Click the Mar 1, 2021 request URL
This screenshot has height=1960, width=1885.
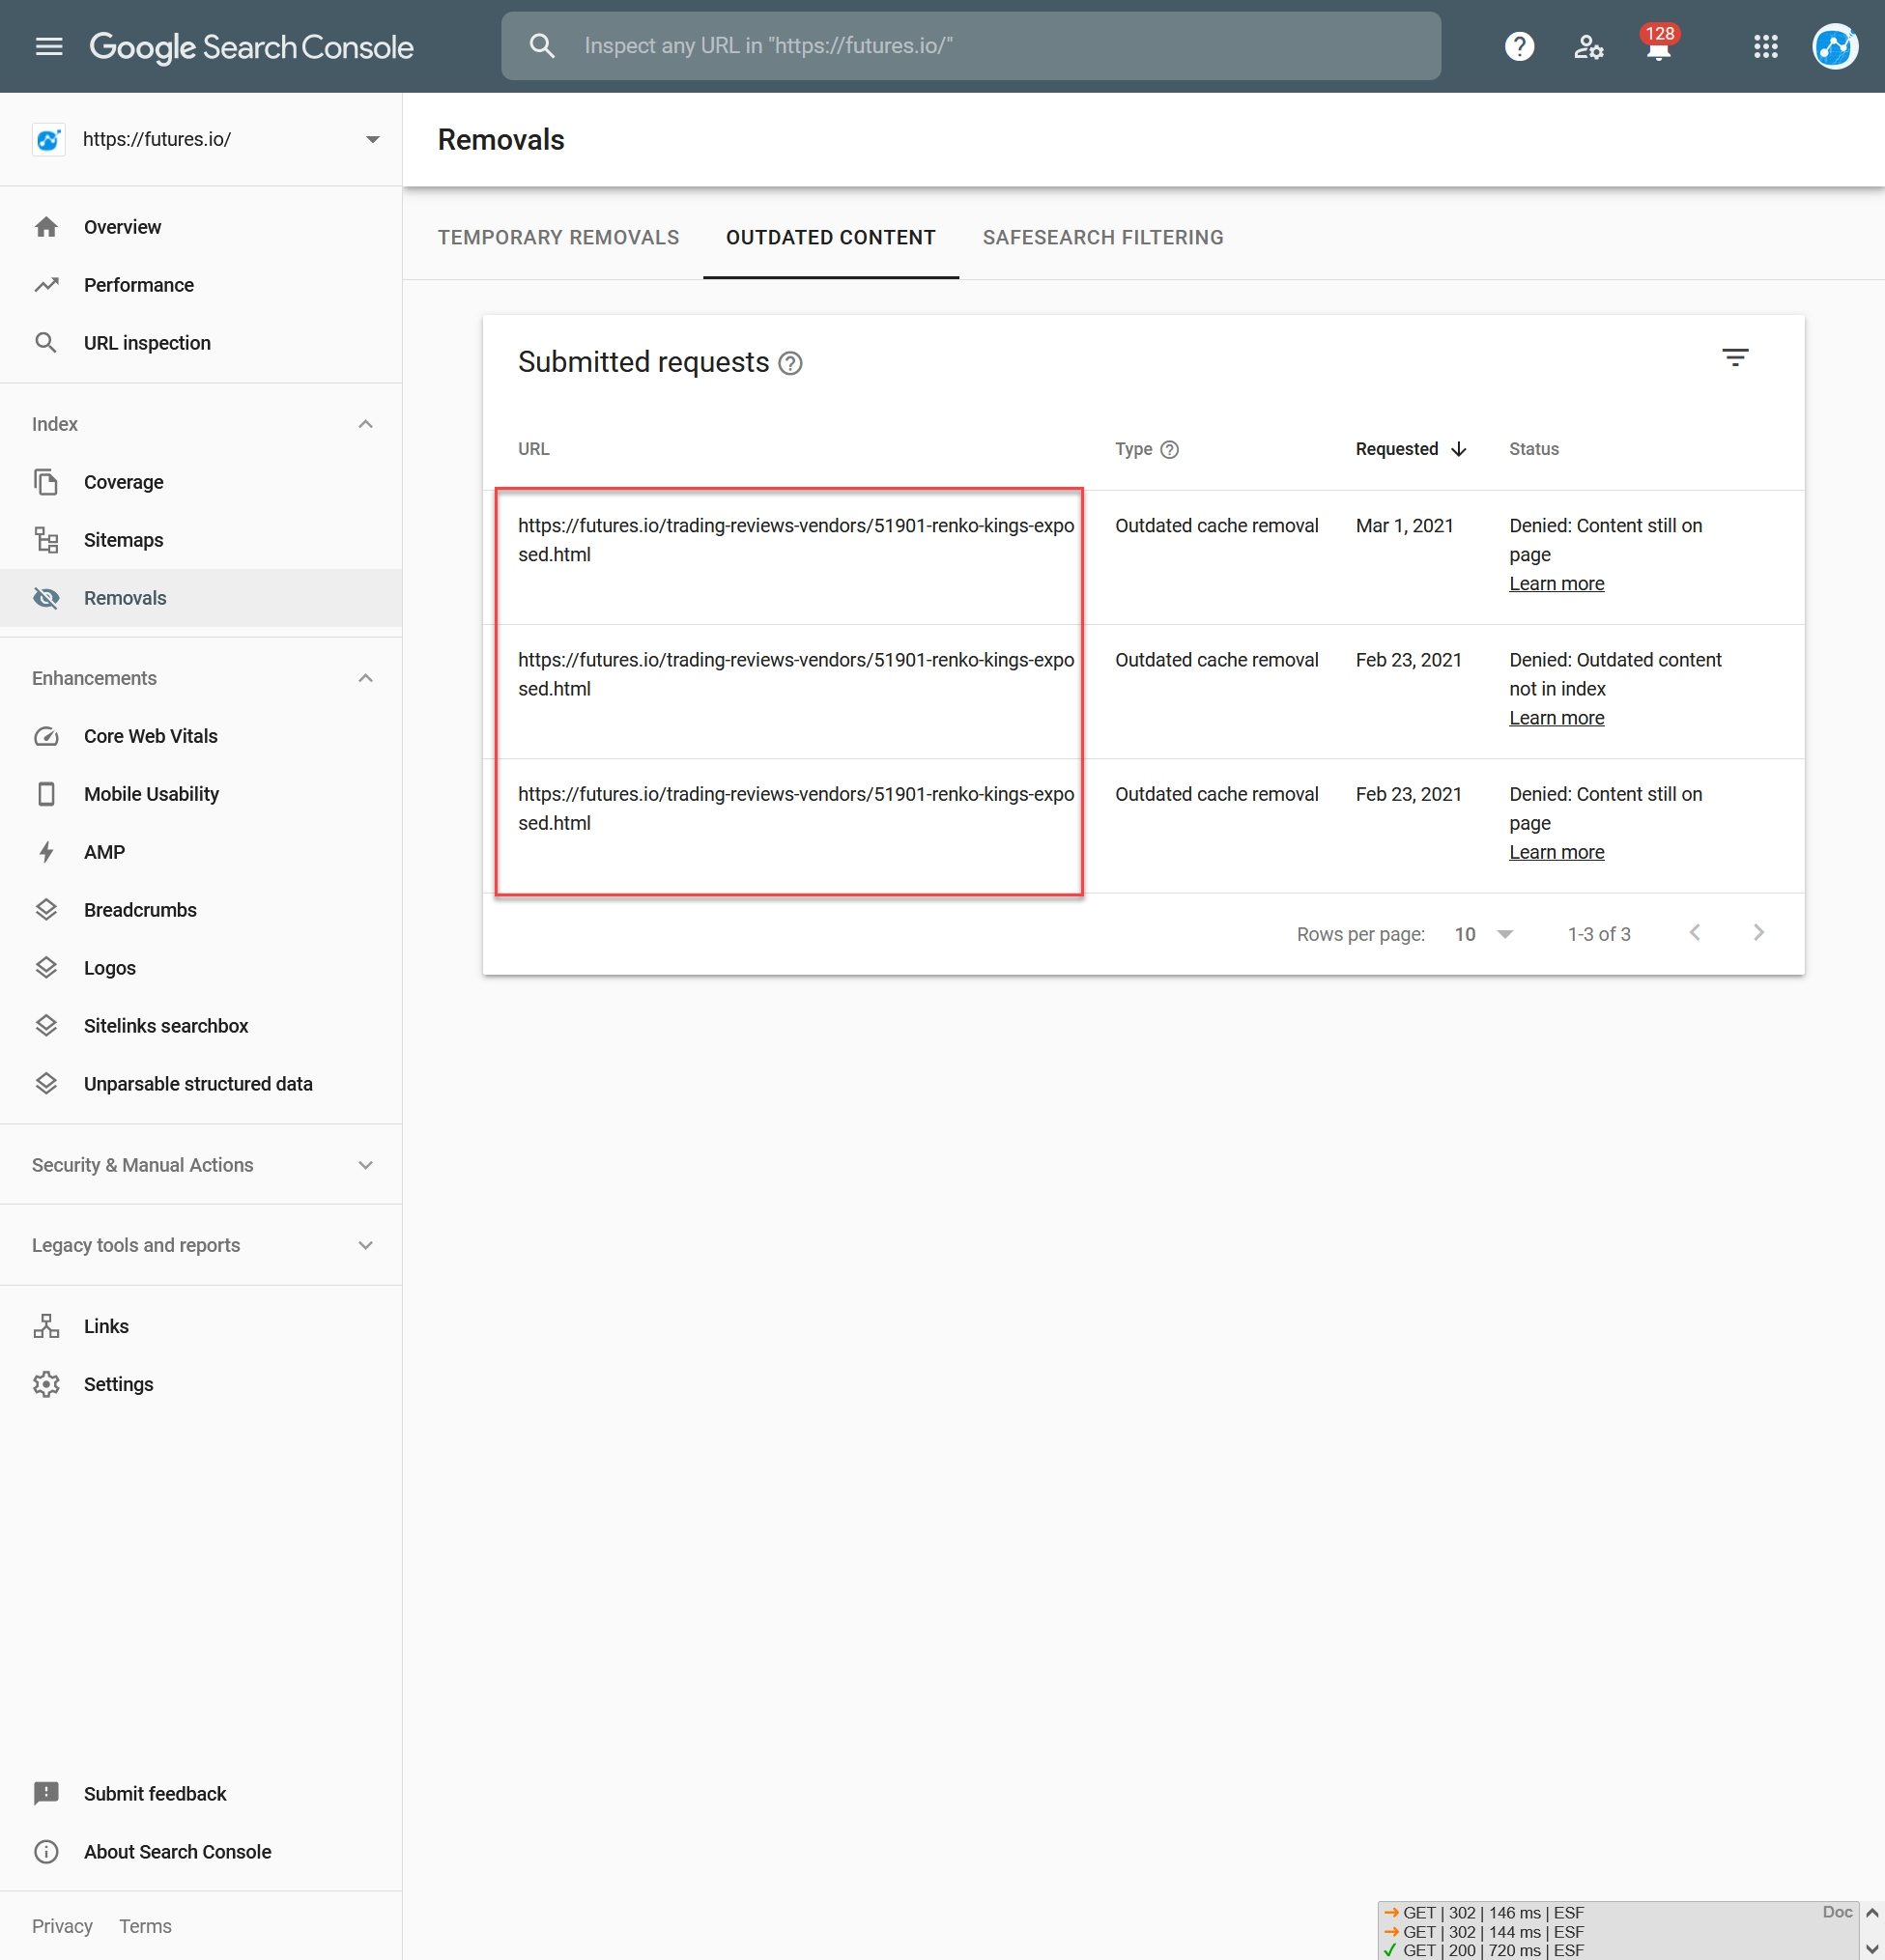point(796,540)
